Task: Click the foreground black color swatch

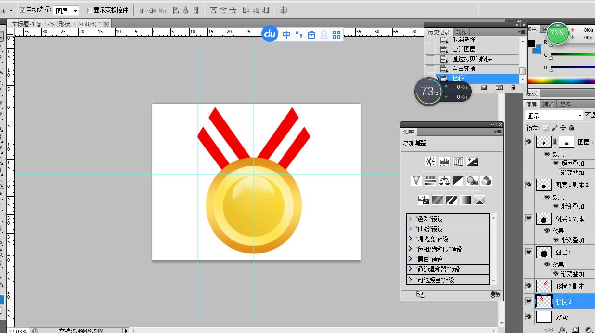Action: click(531, 43)
